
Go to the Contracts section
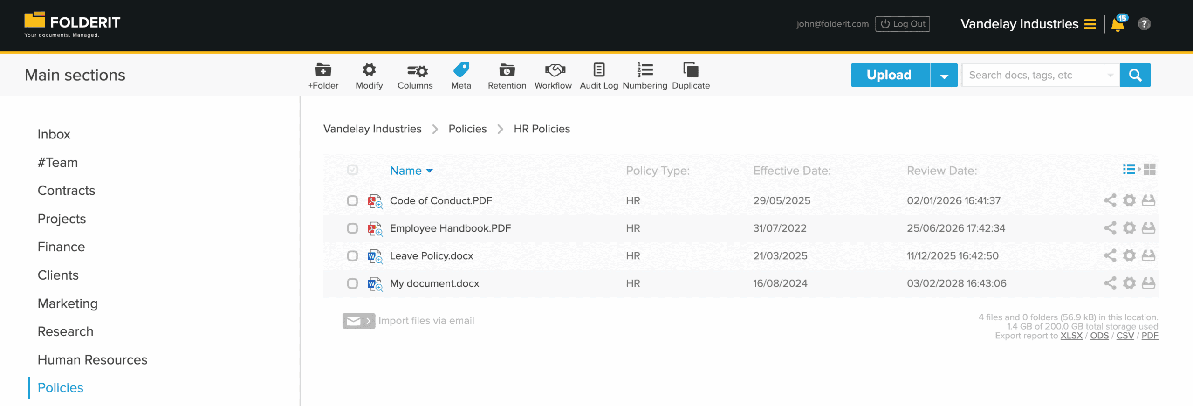pyautogui.click(x=66, y=191)
